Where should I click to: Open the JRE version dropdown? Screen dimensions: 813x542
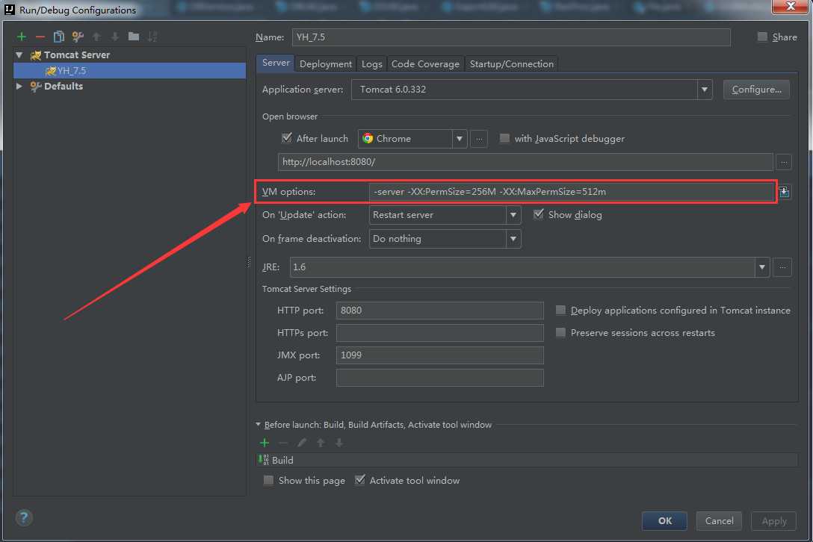click(761, 267)
